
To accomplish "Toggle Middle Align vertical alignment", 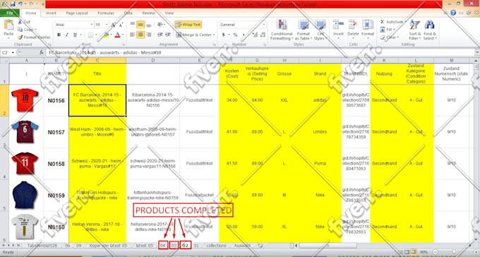I will click(x=140, y=25).
